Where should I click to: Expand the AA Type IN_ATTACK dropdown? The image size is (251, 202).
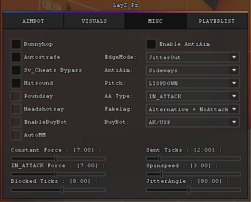click(193, 96)
